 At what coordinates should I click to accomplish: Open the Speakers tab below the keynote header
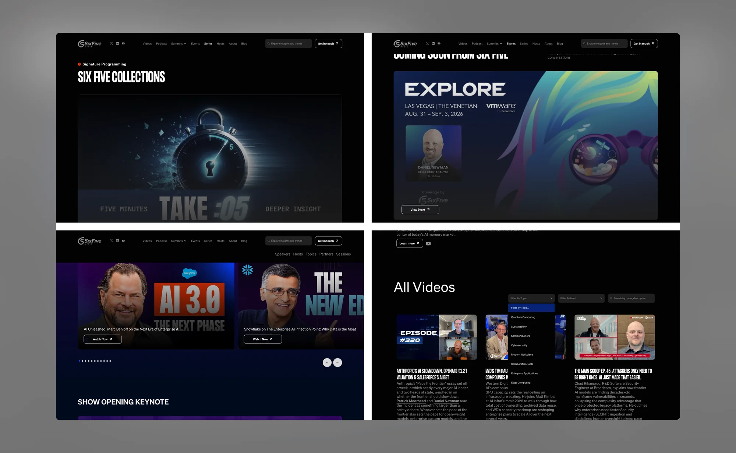[x=282, y=254]
